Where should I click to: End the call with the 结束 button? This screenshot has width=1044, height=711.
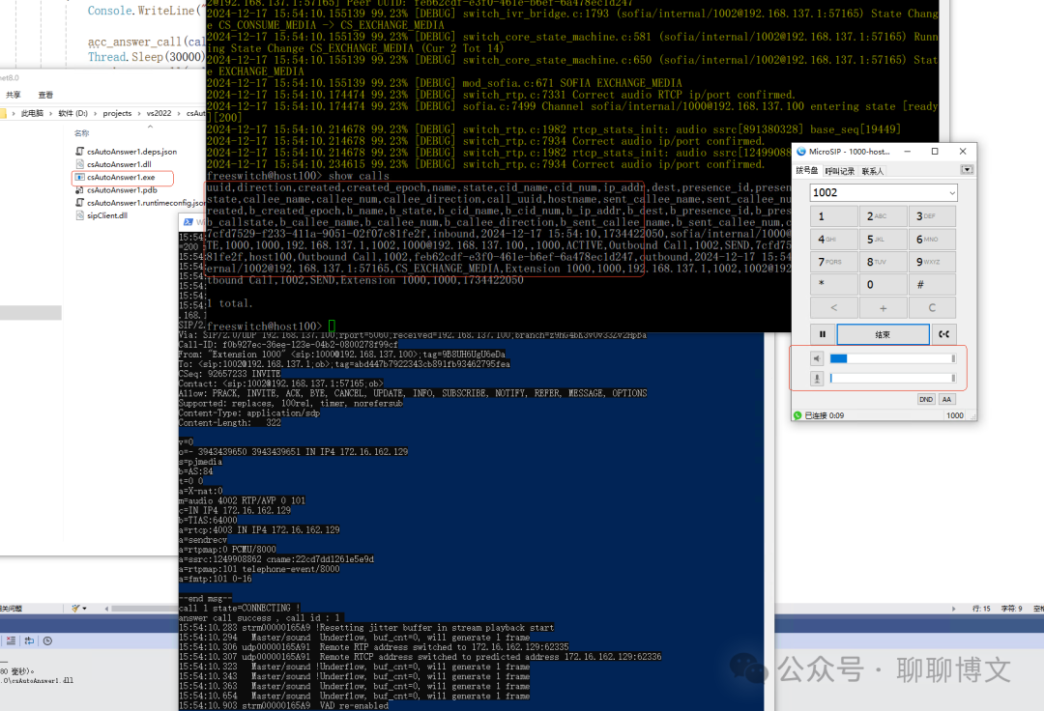click(x=883, y=334)
